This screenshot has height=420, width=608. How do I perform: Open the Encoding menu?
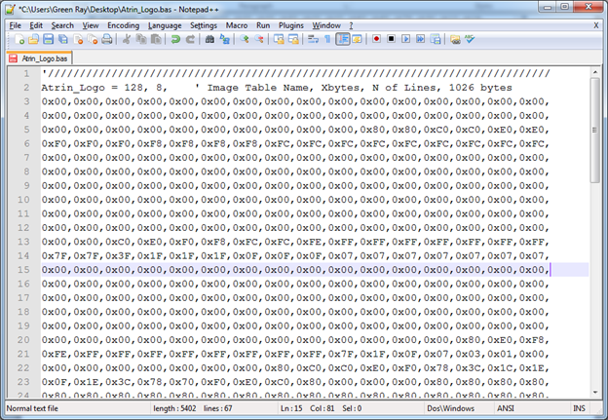(124, 25)
